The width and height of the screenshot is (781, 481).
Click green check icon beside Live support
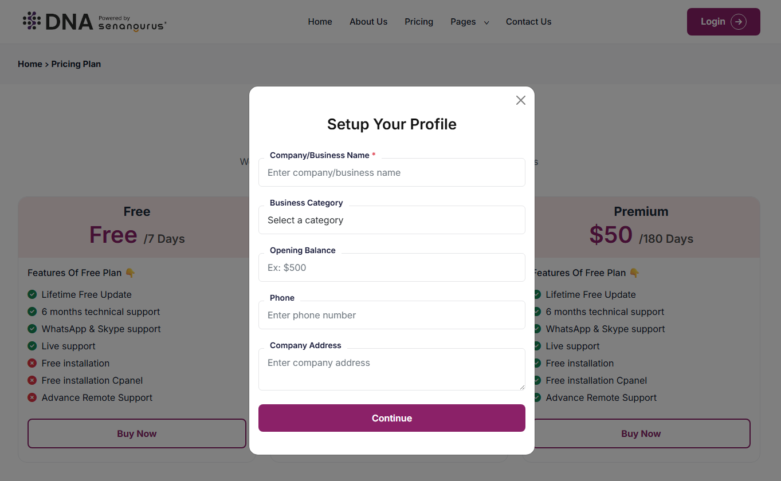point(32,346)
